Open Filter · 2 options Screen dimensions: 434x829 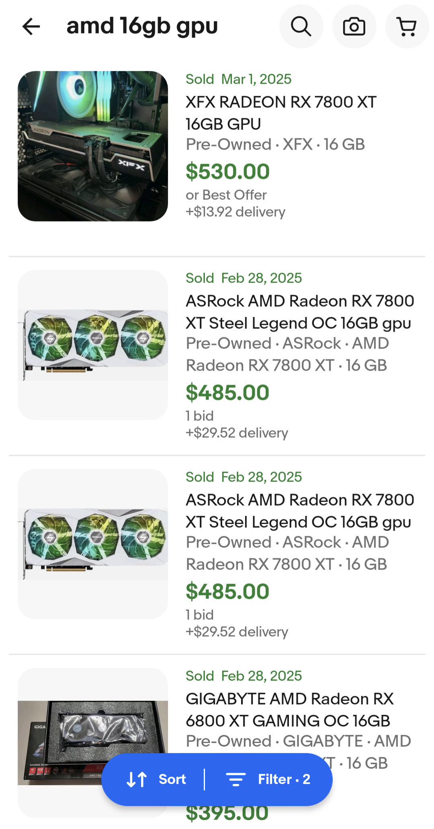[284, 779]
